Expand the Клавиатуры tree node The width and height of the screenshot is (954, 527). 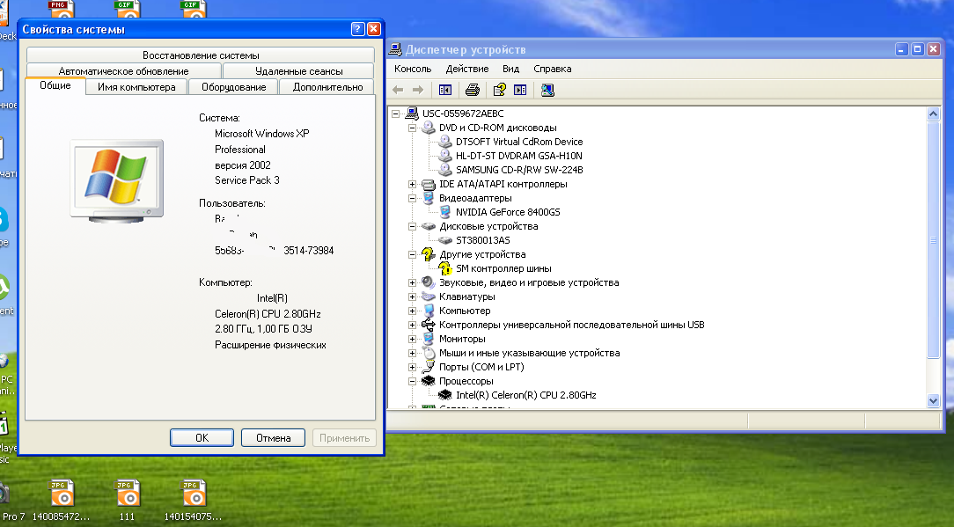[x=412, y=296]
